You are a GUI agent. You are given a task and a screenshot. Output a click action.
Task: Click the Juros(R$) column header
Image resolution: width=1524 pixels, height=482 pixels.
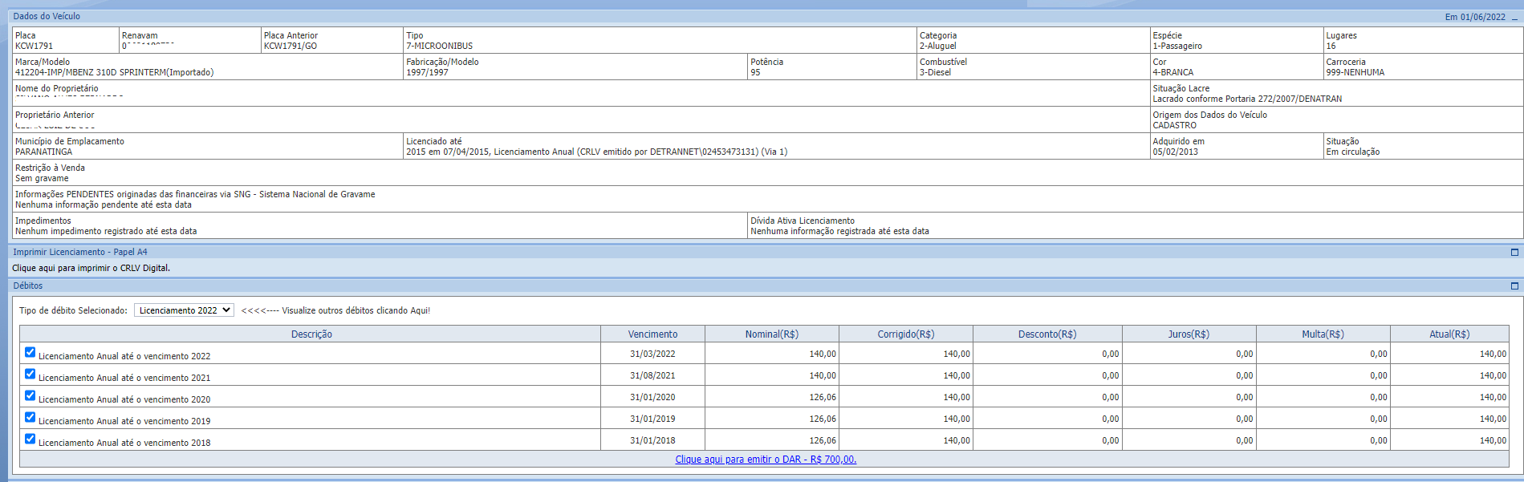pyautogui.click(x=1189, y=334)
